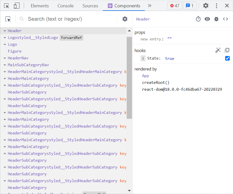Show more tabs via double chevron
Screen dimensions: 233x194
pyautogui.click(x=150, y=6)
